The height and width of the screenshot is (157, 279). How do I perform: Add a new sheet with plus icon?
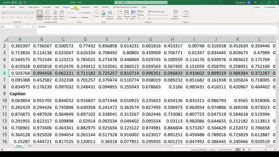click(30, 146)
